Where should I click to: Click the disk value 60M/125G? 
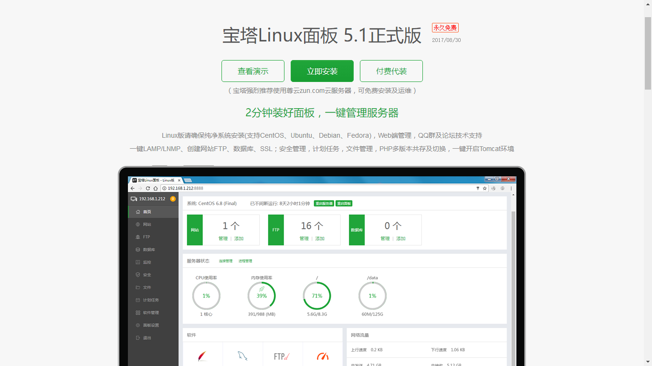[372, 315]
